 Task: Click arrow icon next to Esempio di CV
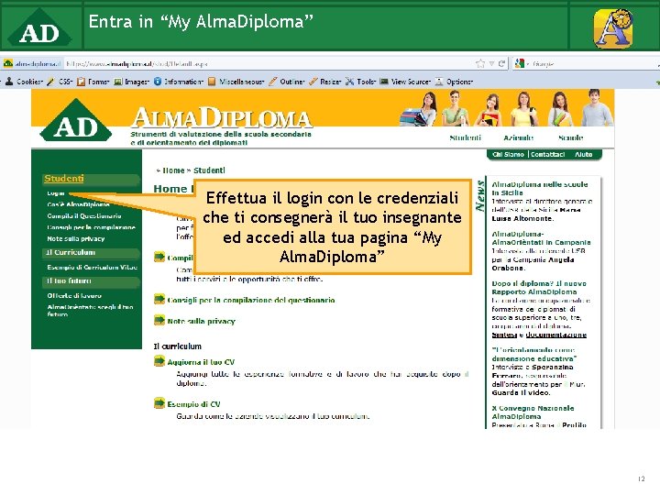point(159,403)
